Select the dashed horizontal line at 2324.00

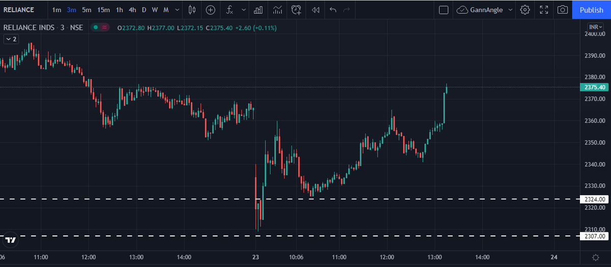[x=290, y=199]
